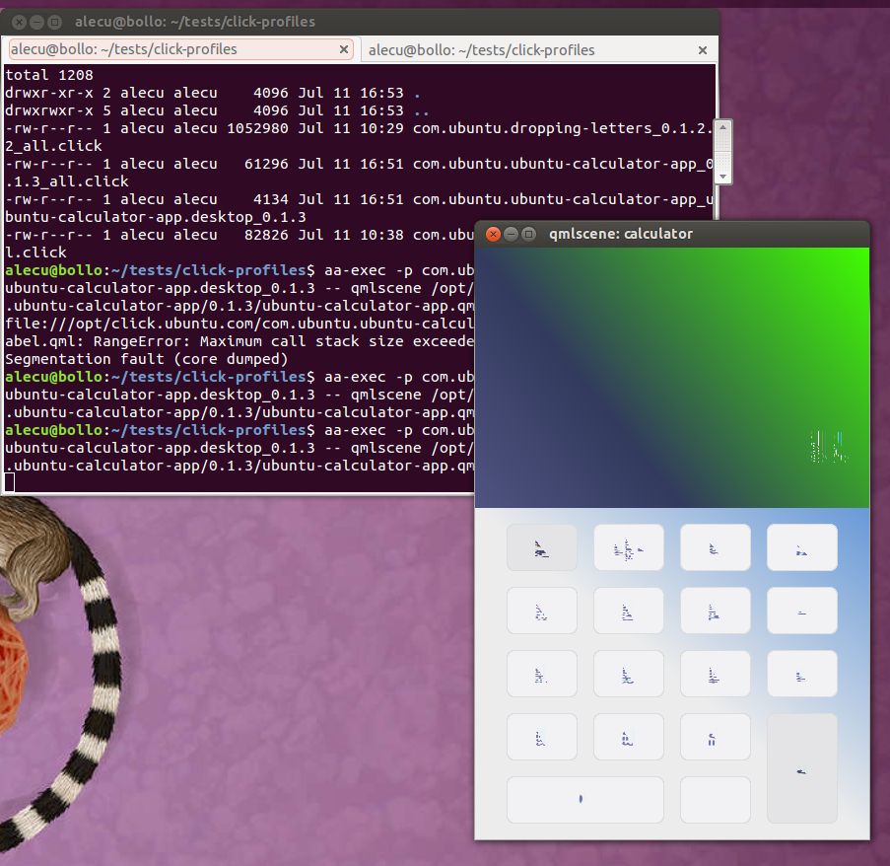Image resolution: width=890 pixels, height=866 pixels.
Task: Click the terminal scrollbar up arrow
Action: tap(722, 127)
